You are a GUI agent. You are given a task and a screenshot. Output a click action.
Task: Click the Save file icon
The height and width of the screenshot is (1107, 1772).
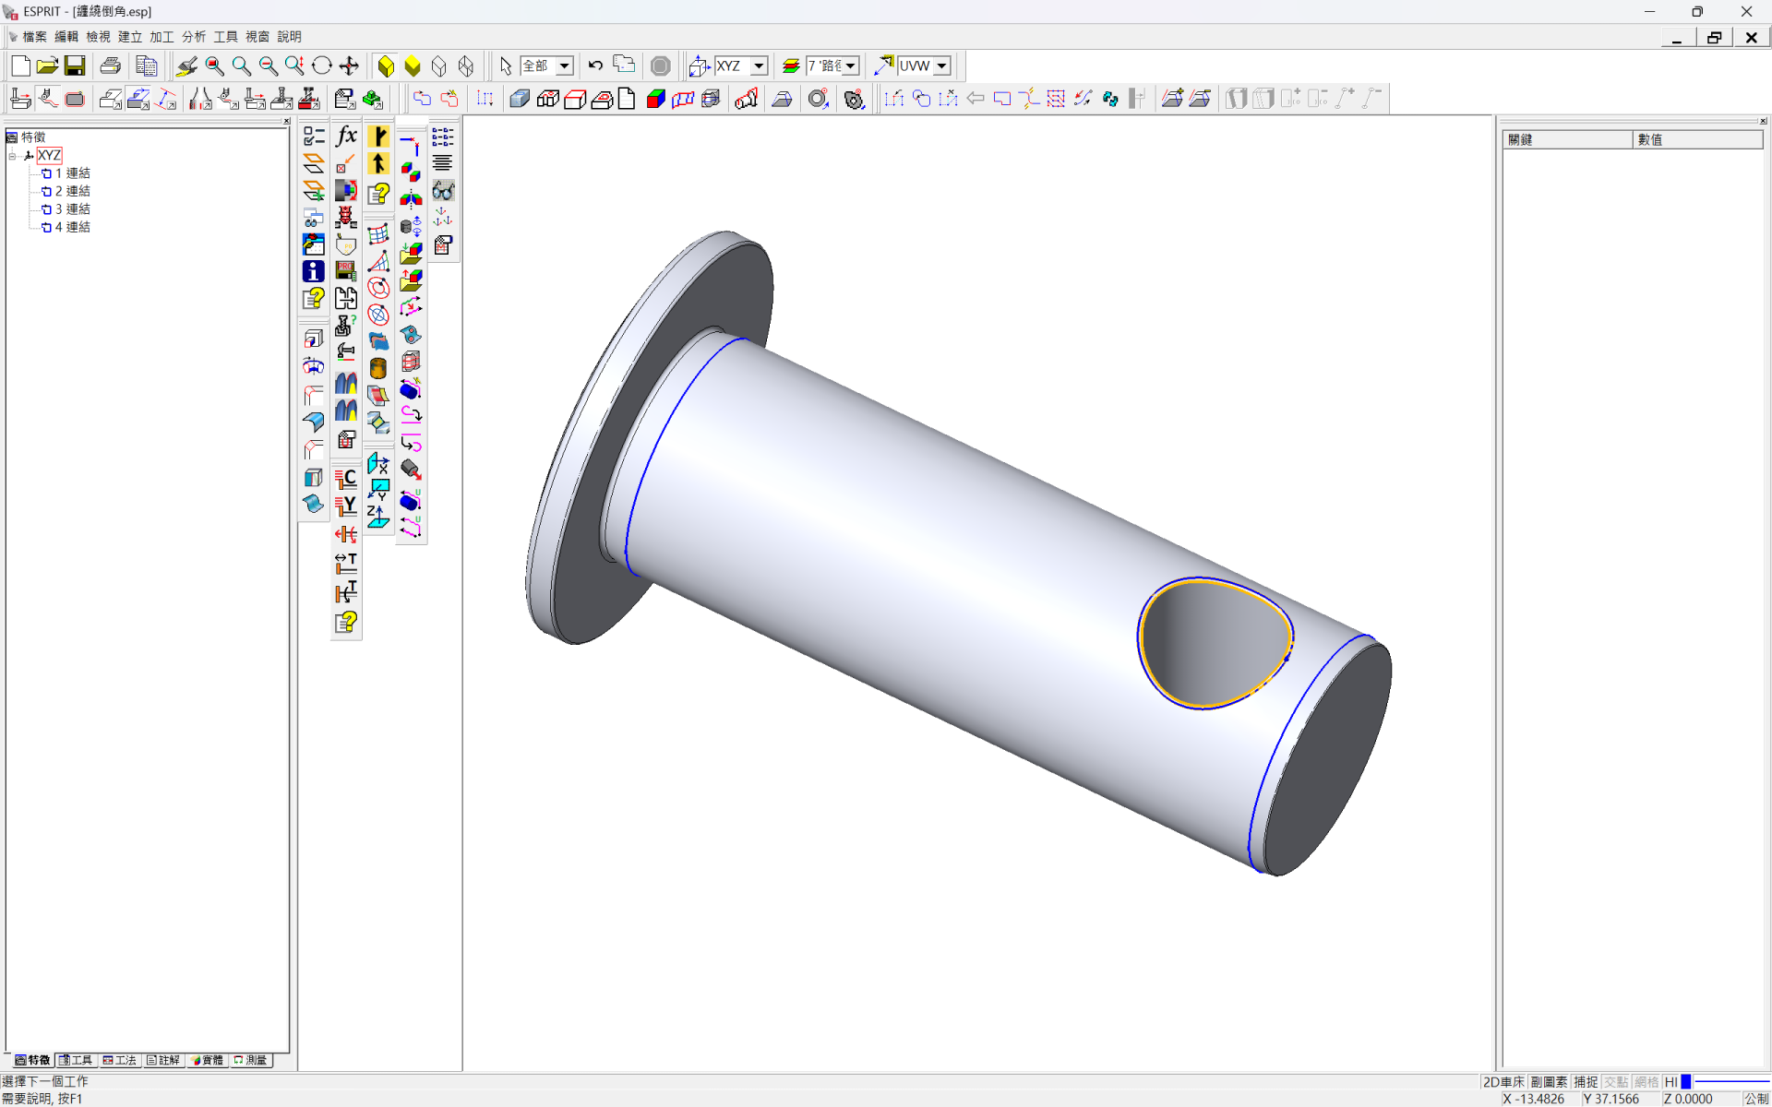click(75, 65)
